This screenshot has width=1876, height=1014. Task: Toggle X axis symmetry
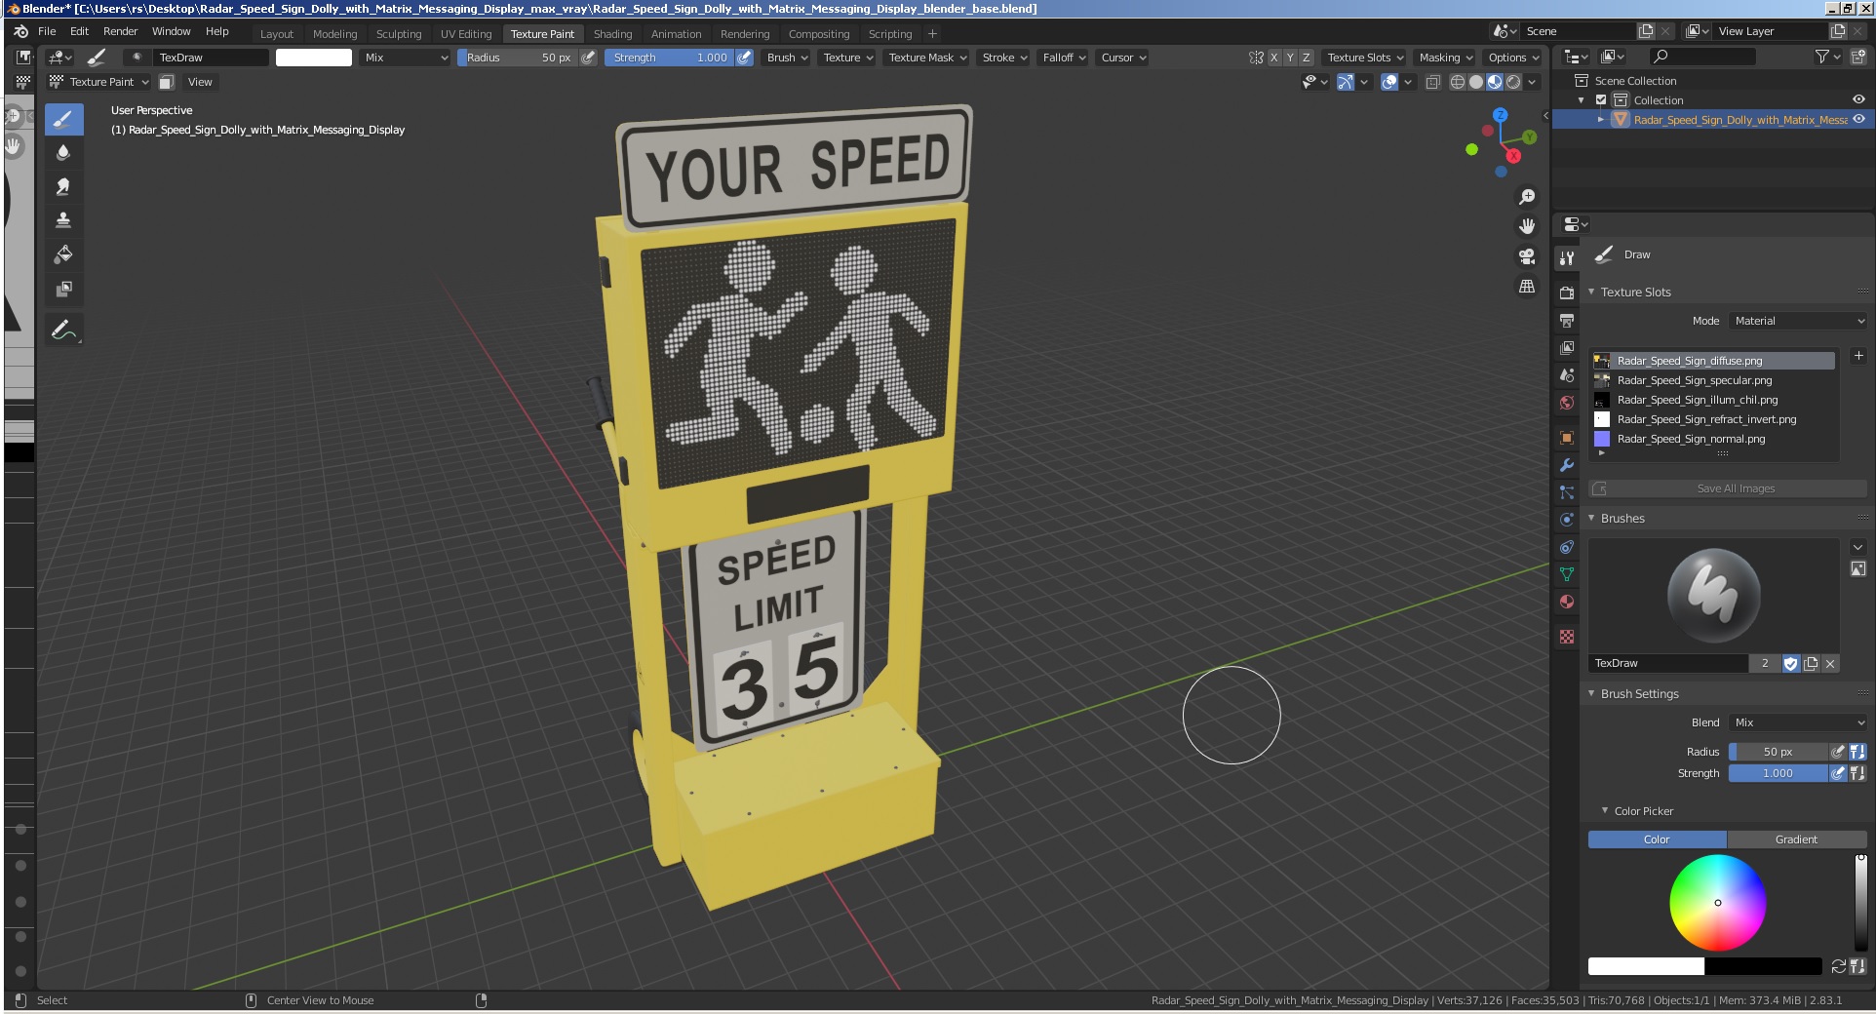pyautogui.click(x=1273, y=58)
